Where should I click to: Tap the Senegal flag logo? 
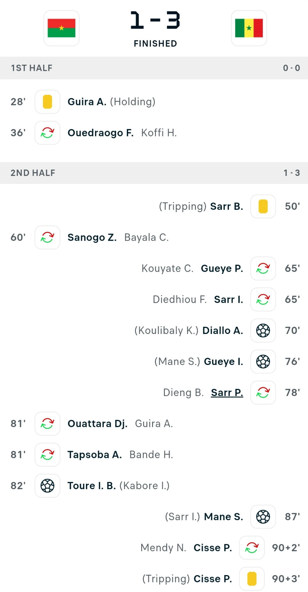[x=249, y=28]
